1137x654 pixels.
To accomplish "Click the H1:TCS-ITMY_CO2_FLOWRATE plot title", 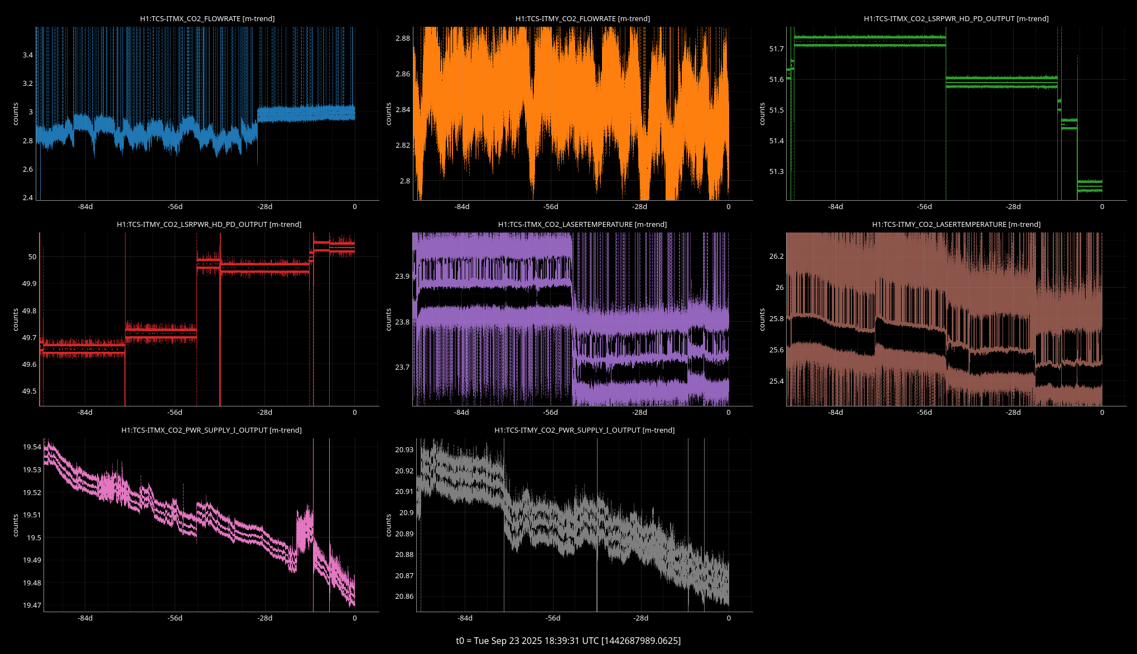I will pos(582,18).
